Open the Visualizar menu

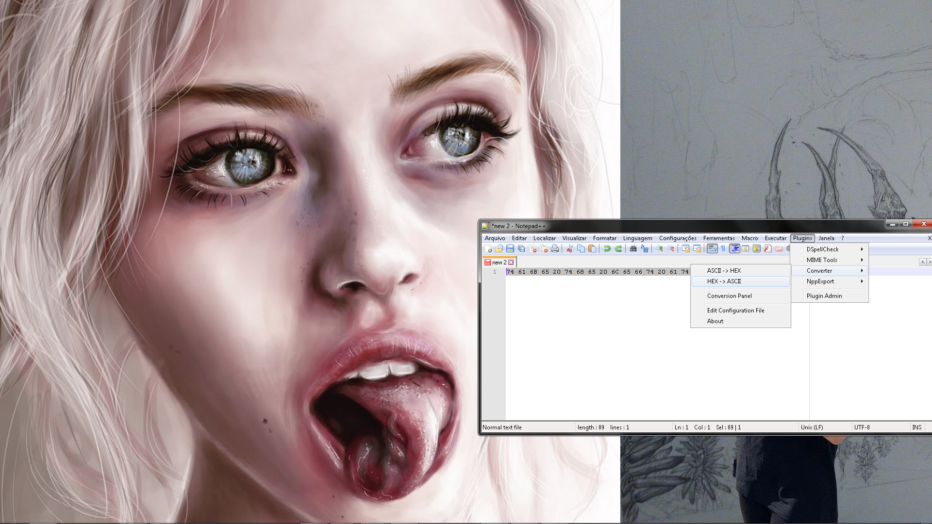click(x=574, y=238)
